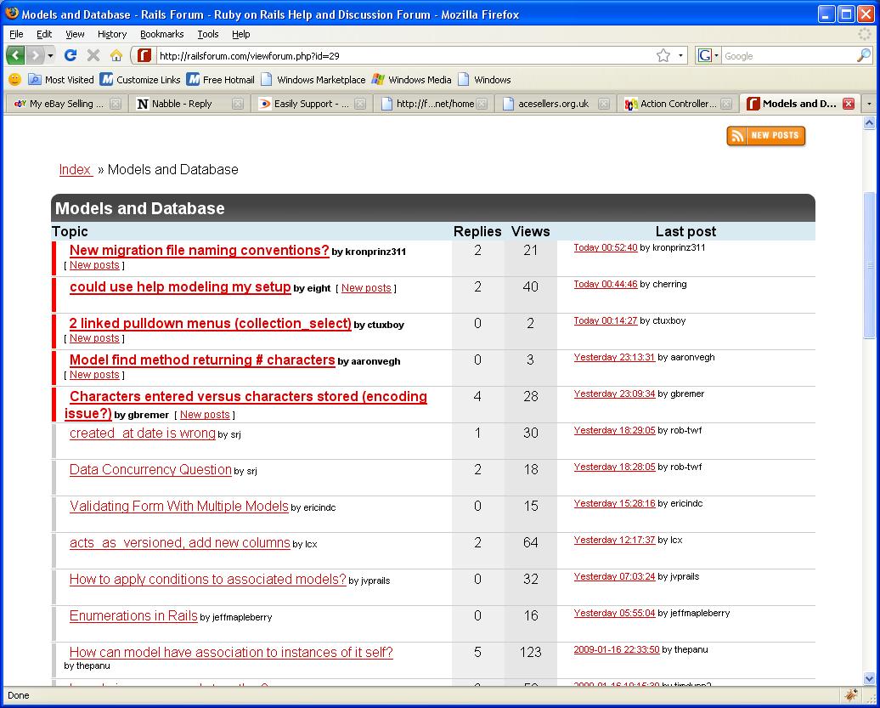The height and width of the screenshot is (708, 880).
Task: Open the back/forward history dropdown arrow
Action: coord(51,55)
